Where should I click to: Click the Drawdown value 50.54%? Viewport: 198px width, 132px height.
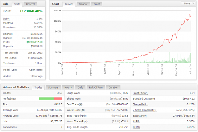tap(38, 27)
